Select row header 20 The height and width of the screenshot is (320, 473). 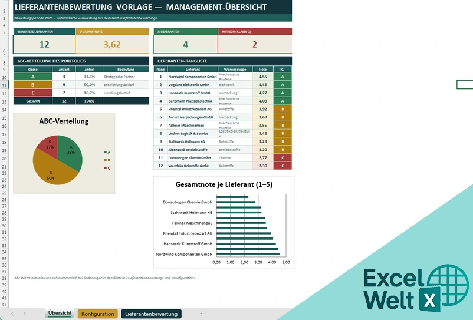click(4, 159)
